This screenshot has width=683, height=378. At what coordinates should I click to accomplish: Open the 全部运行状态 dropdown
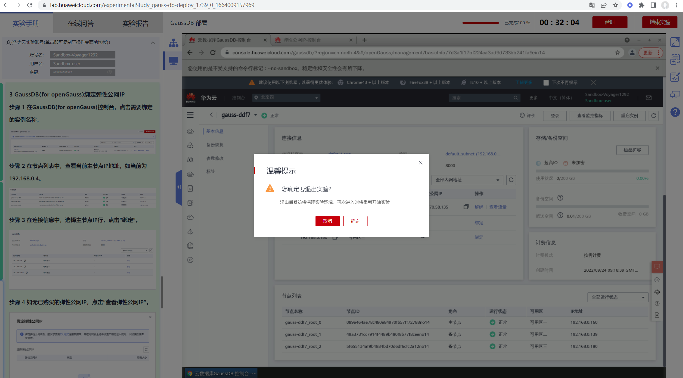pos(618,297)
